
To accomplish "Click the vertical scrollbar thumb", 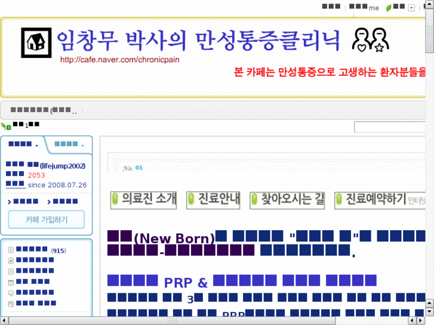I will coord(430,30).
